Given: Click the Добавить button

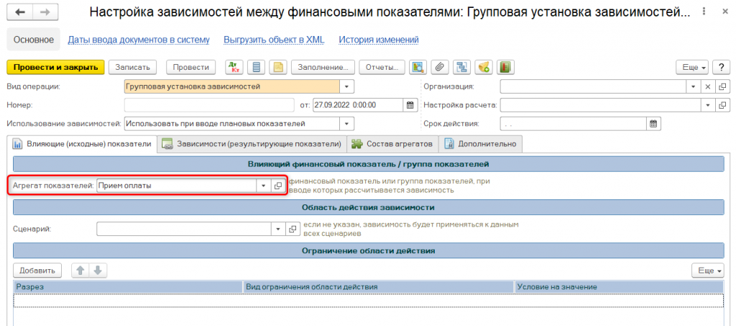Looking at the screenshot, I should (37, 271).
